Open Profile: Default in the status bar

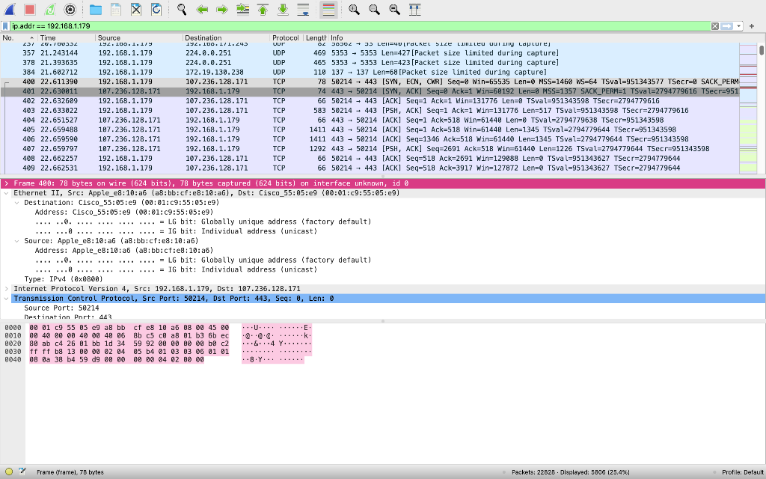tap(744, 472)
